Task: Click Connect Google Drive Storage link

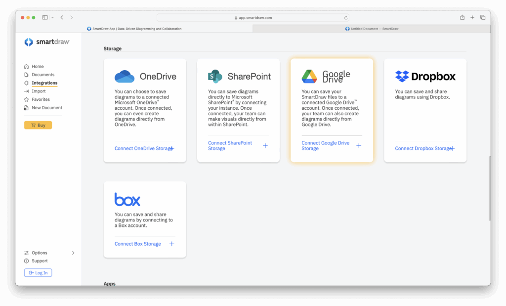Action: [326, 145]
